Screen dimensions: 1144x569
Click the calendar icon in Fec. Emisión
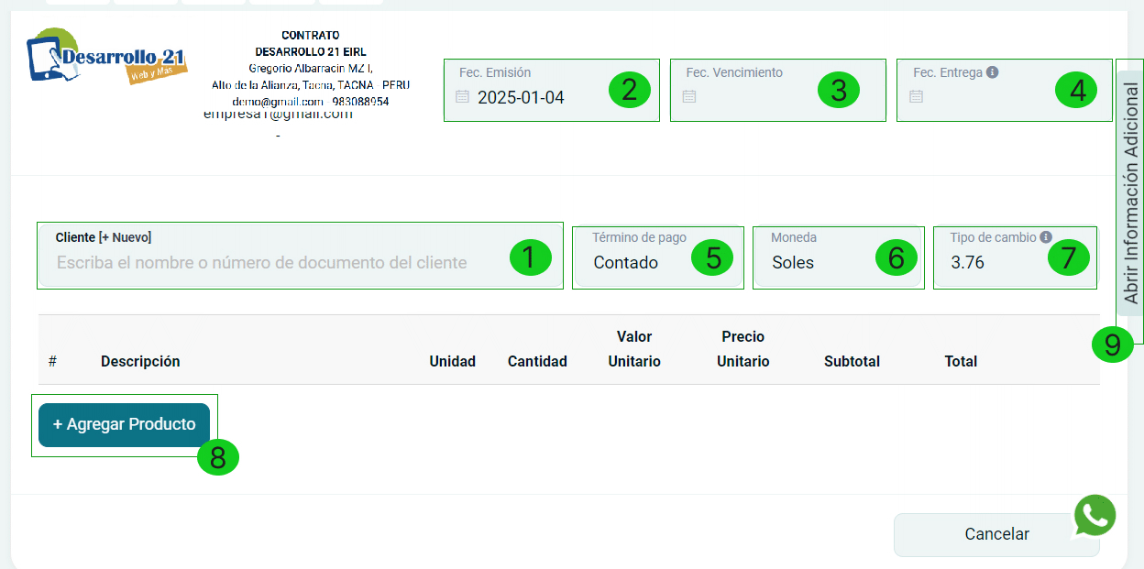(463, 97)
